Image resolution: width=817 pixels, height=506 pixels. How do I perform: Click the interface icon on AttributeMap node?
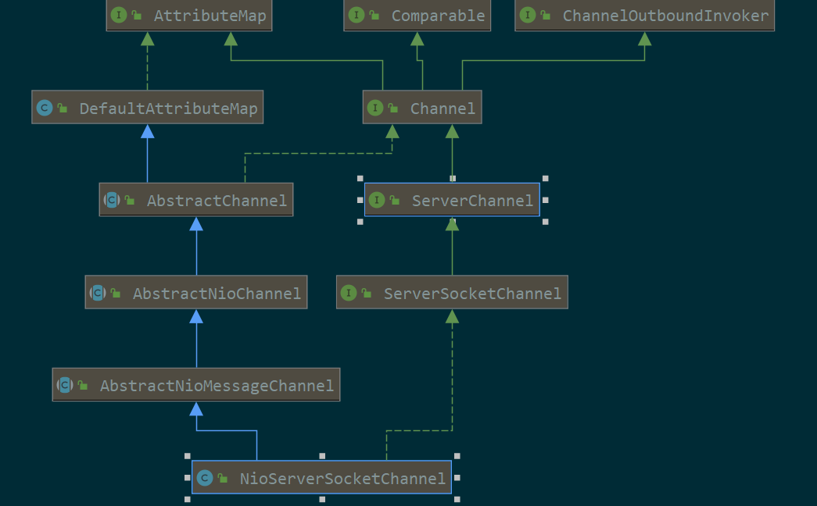tap(119, 15)
